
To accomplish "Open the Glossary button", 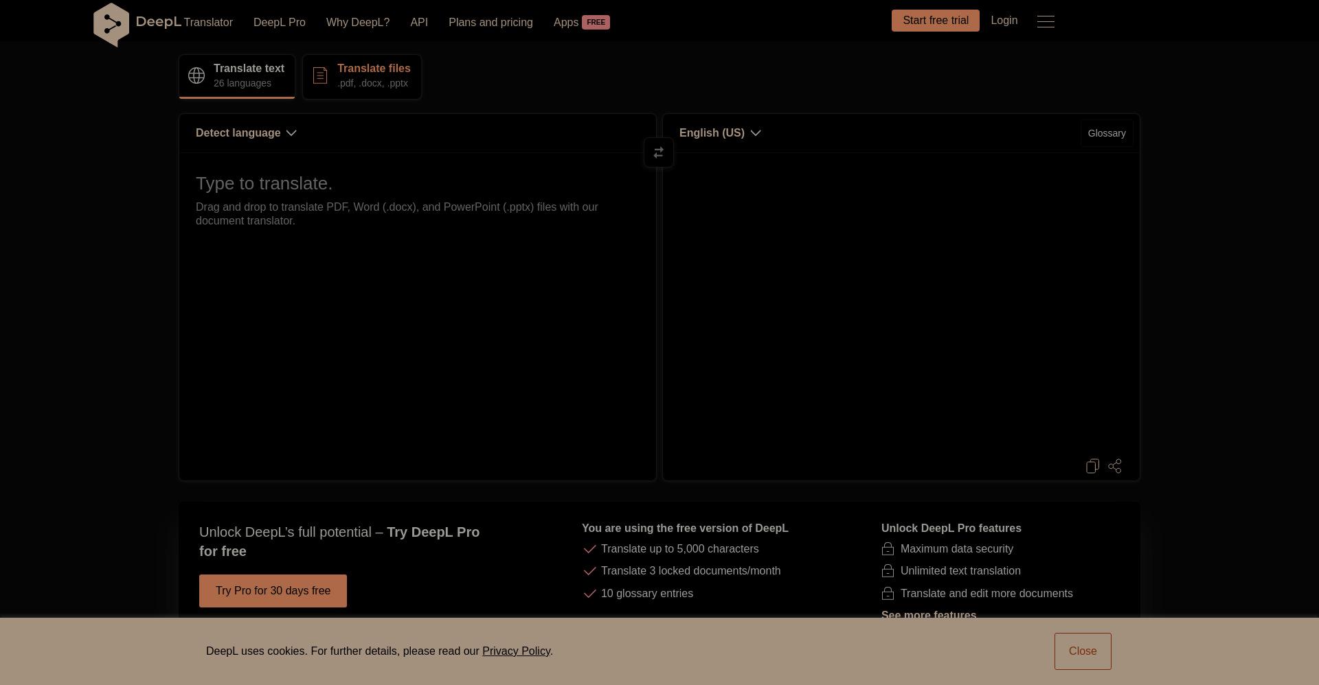I will (1107, 133).
